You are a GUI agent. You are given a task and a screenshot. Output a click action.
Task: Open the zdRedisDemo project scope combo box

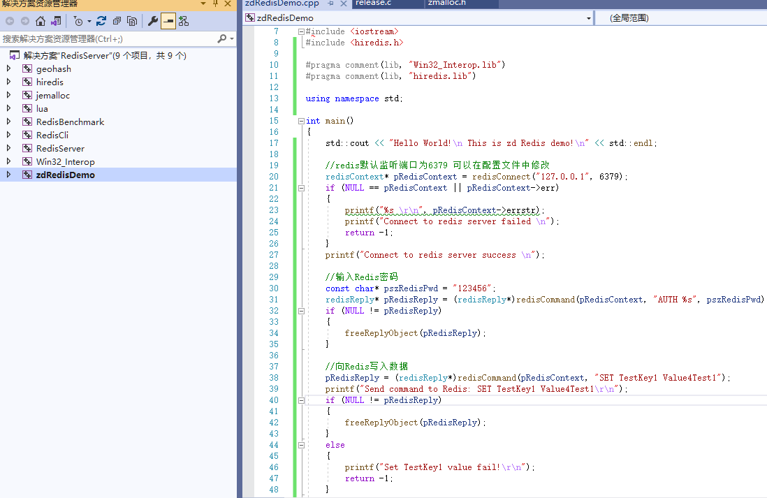[418, 18]
